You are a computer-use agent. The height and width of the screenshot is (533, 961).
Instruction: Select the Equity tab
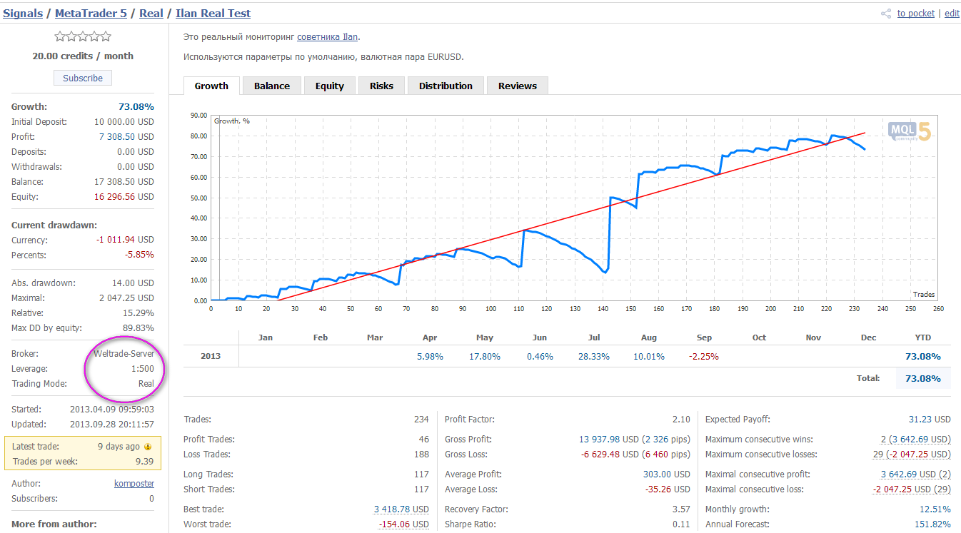[330, 86]
